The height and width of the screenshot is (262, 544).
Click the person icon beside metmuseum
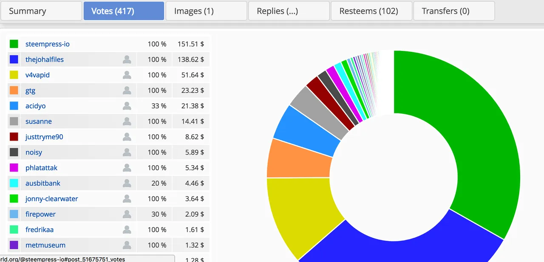(127, 245)
